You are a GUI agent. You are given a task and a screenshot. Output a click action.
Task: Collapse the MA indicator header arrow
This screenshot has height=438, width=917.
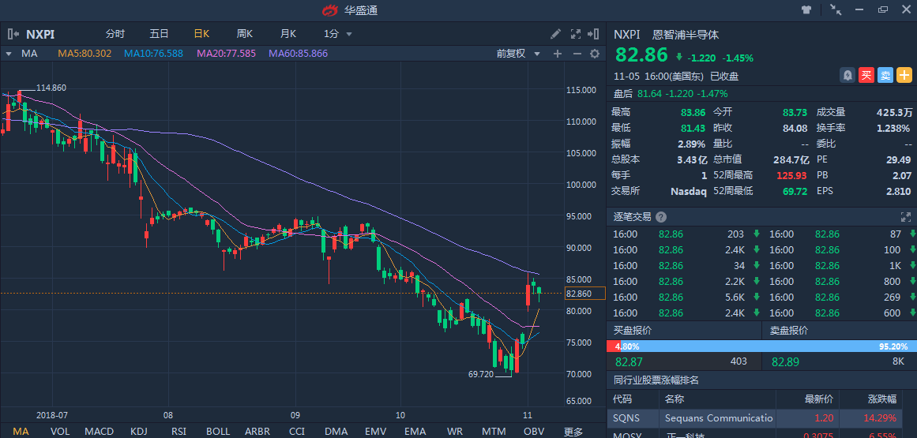[x=9, y=54]
